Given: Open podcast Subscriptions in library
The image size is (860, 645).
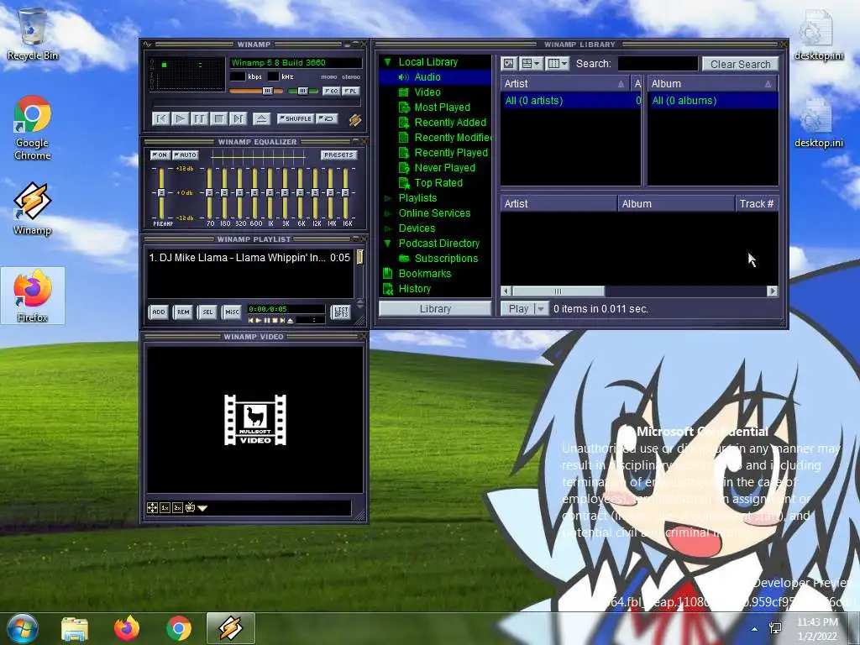Looking at the screenshot, I should (x=446, y=259).
